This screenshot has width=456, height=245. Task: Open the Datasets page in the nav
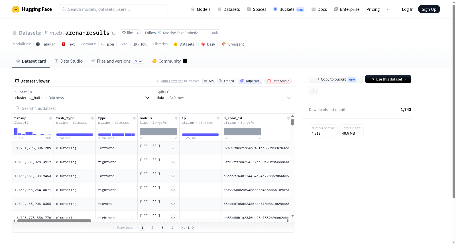[x=229, y=9]
